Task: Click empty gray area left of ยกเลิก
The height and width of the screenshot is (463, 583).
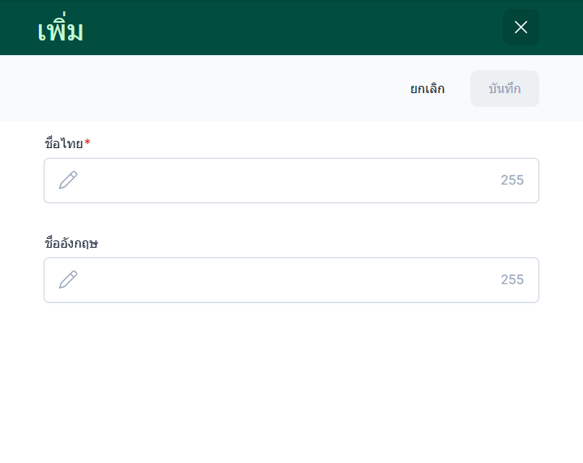Action: [202, 89]
